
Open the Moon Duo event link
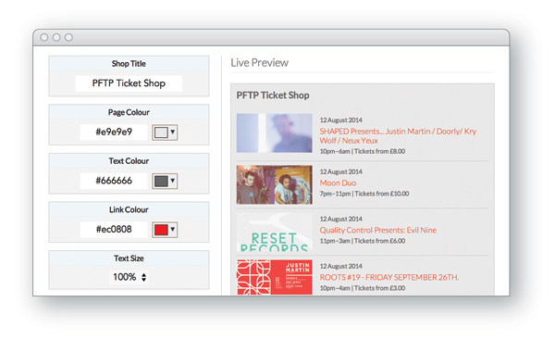[338, 183]
